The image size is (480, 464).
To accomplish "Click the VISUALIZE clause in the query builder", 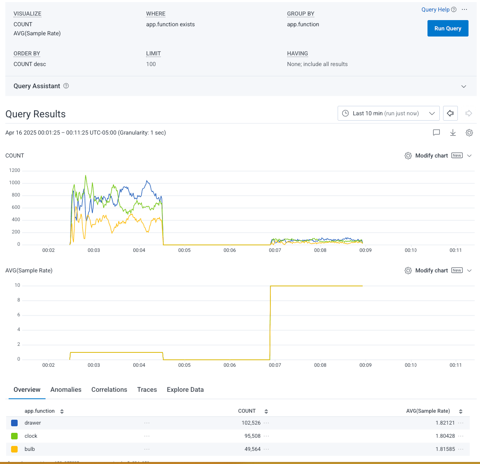I will pyautogui.click(x=27, y=14).
